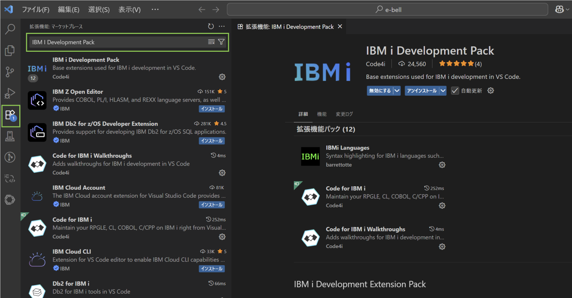The width and height of the screenshot is (572, 298).
Task: Select the IBM i Development Pack editor tab
Action: [x=290, y=27]
